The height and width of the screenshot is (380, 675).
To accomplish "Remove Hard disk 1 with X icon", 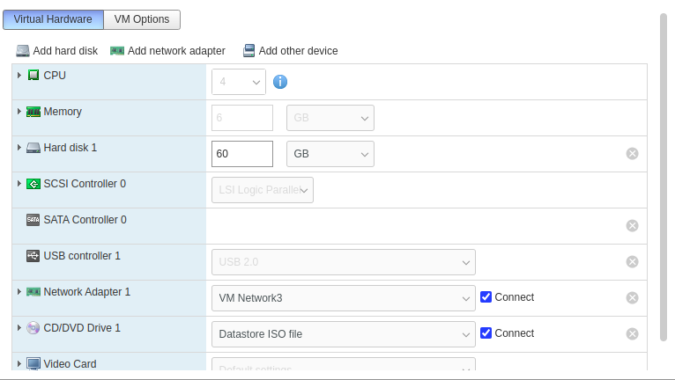I will tap(632, 154).
